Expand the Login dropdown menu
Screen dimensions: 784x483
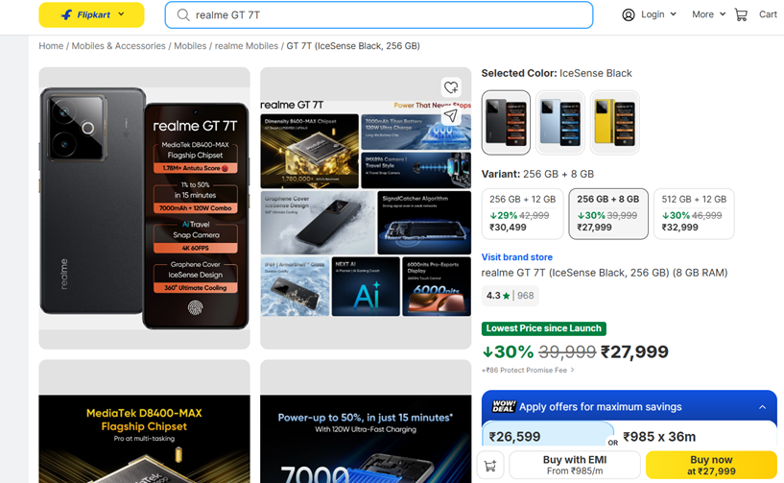point(673,14)
